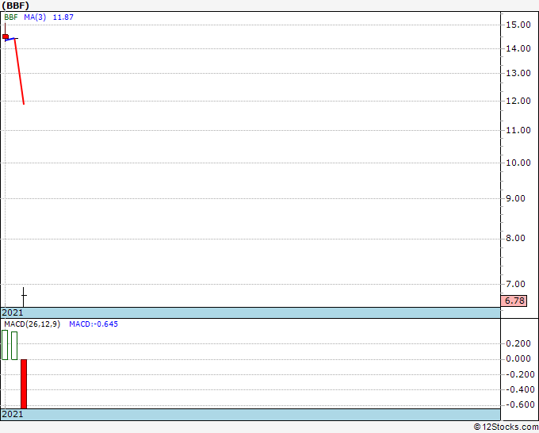Image resolution: width=539 pixels, height=433 pixels.
Task: Click the red moving average line
Action: pos(19,71)
